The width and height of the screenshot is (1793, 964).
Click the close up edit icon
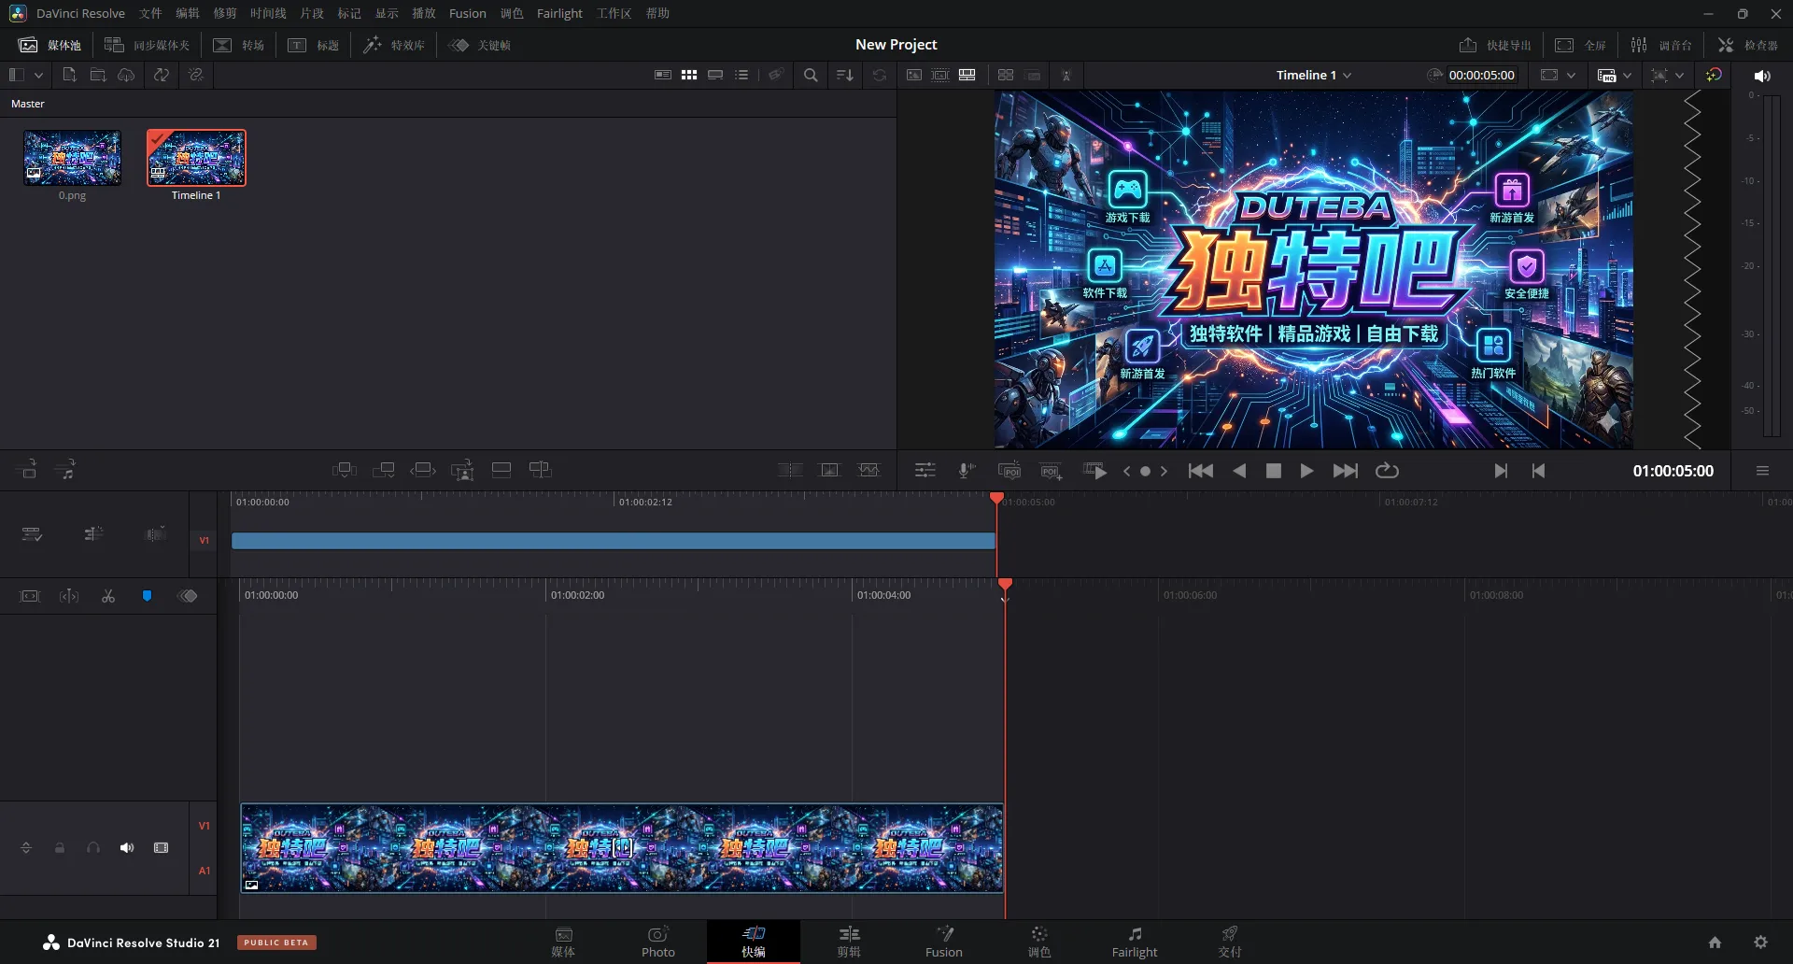(x=462, y=470)
